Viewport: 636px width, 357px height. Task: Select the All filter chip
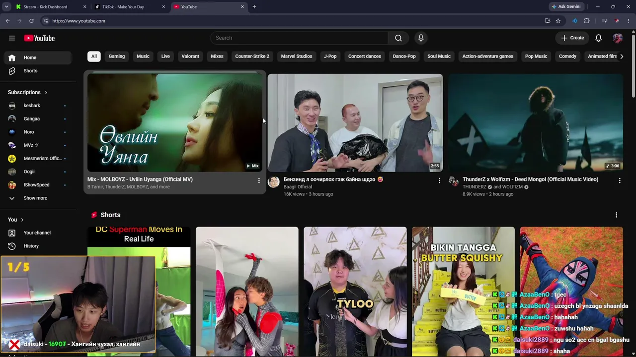(94, 57)
